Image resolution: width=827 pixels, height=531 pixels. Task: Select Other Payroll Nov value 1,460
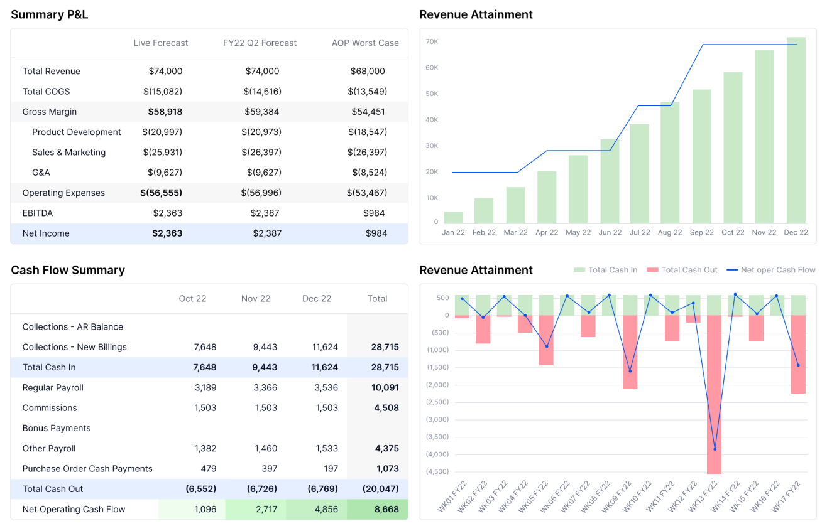point(266,449)
